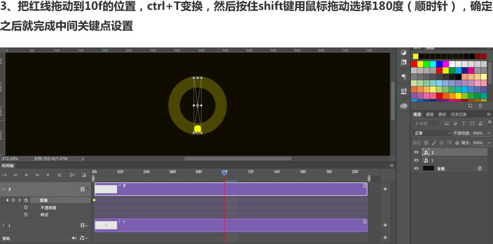Switch to the 通道 tab
This screenshot has width=493, height=244.
[x=430, y=115]
